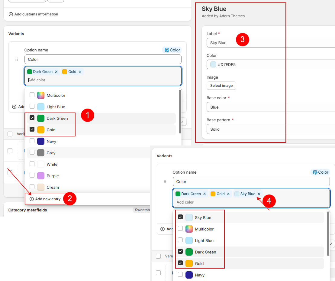Screen dimensions: 335x281
Task: Tick the Navy checkbox in left list
Action: click(x=32, y=141)
